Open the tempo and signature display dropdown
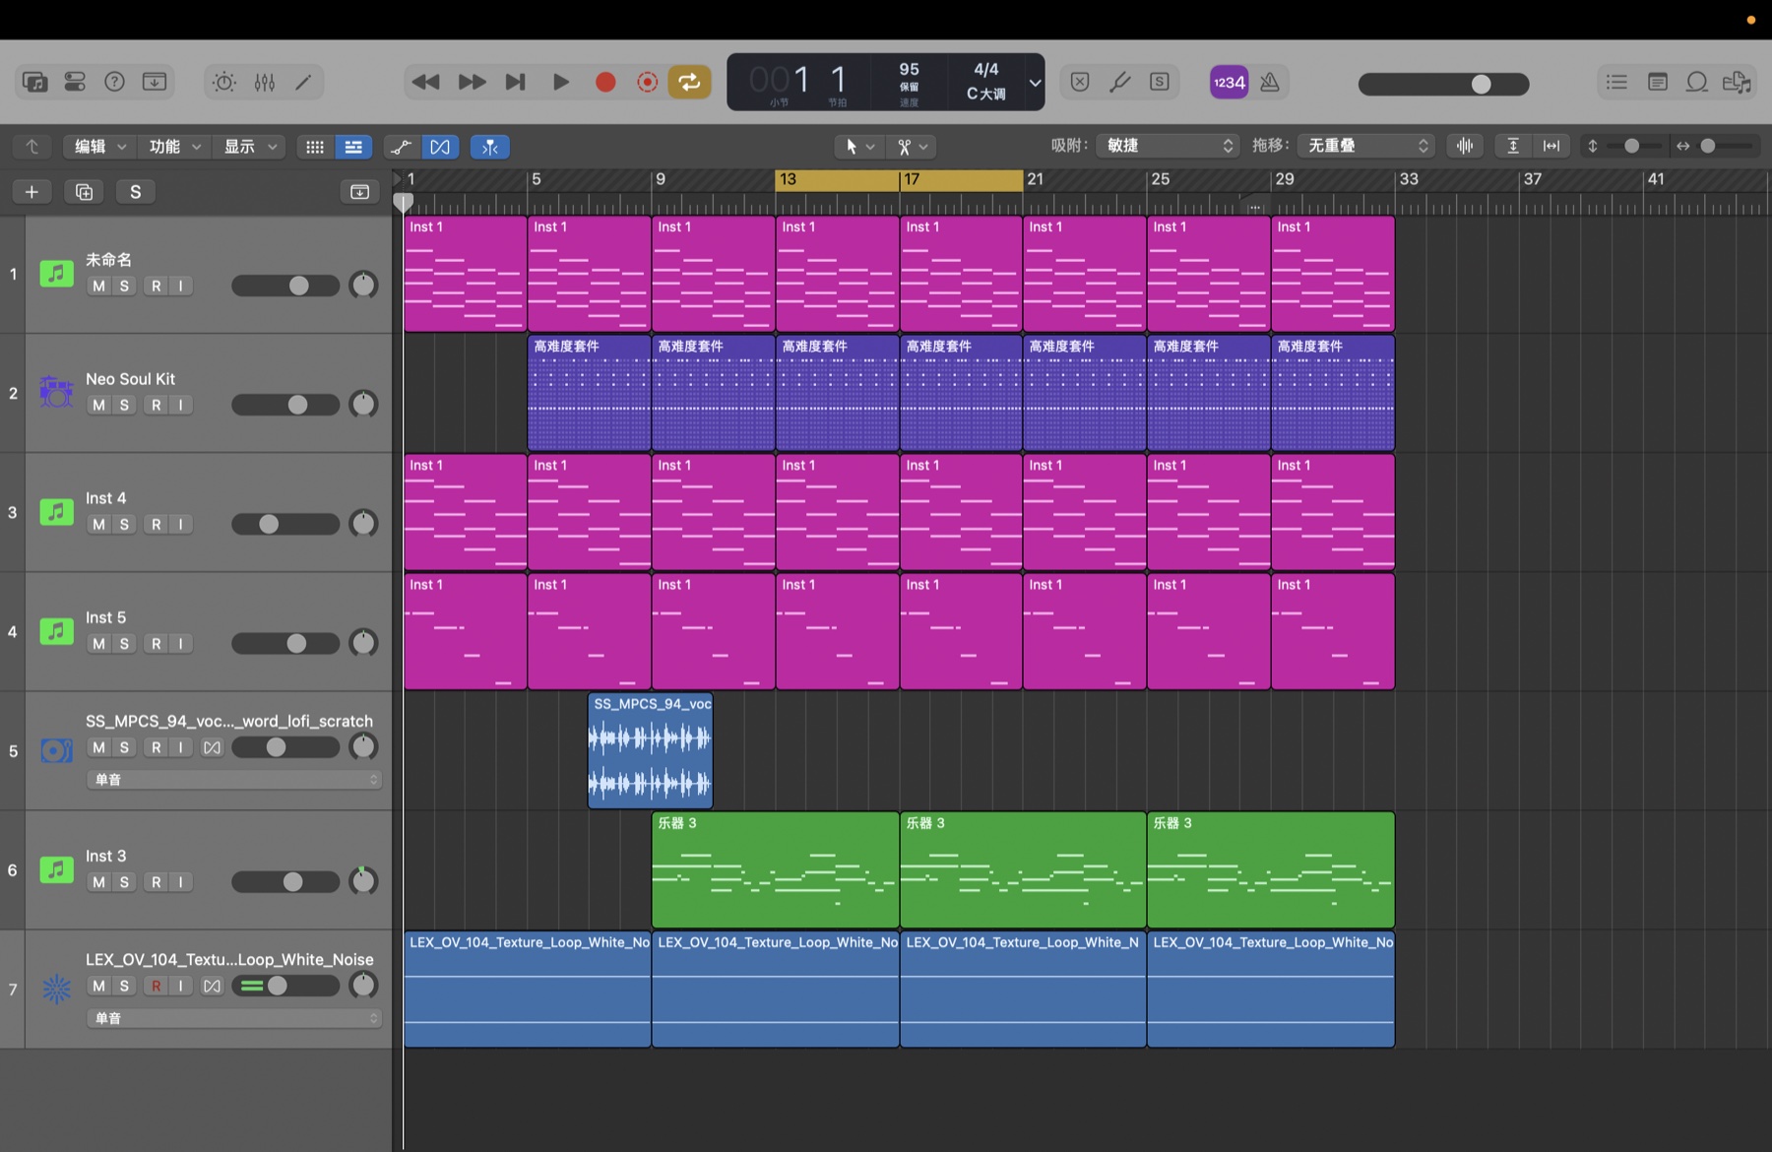This screenshot has height=1152, width=1772. (1035, 83)
